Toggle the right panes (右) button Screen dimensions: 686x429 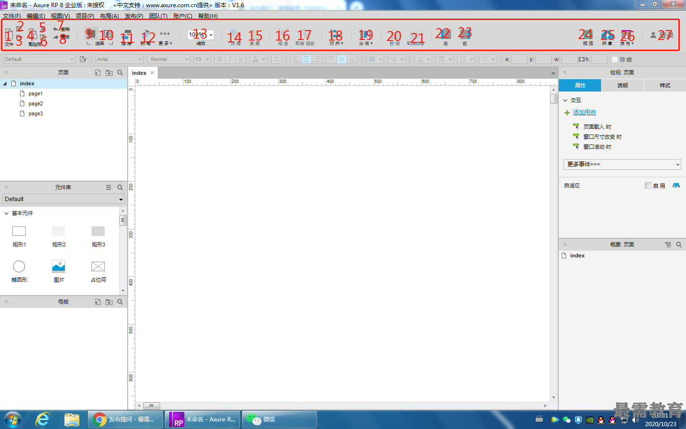pyautogui.click(x=465, y=35)
